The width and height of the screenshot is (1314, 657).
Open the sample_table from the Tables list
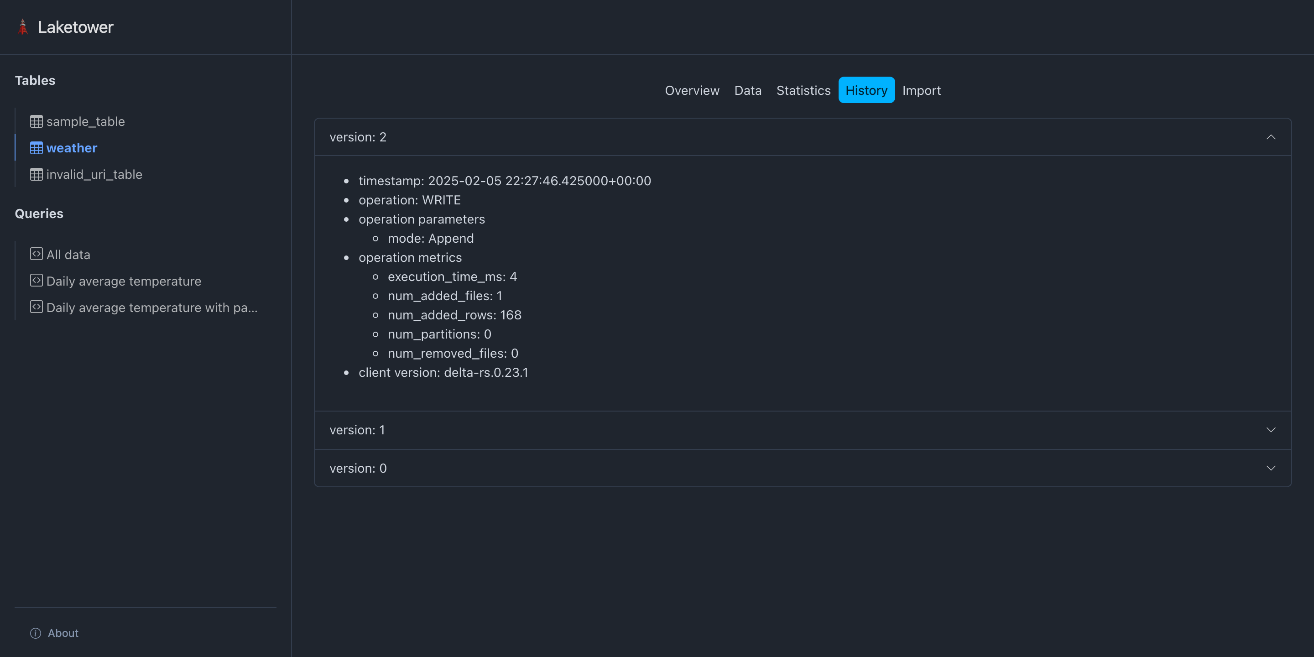click(86, 121)
